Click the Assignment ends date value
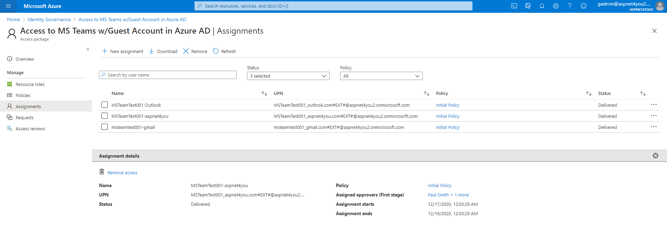667x229 pixels. (x=453, y=213)
